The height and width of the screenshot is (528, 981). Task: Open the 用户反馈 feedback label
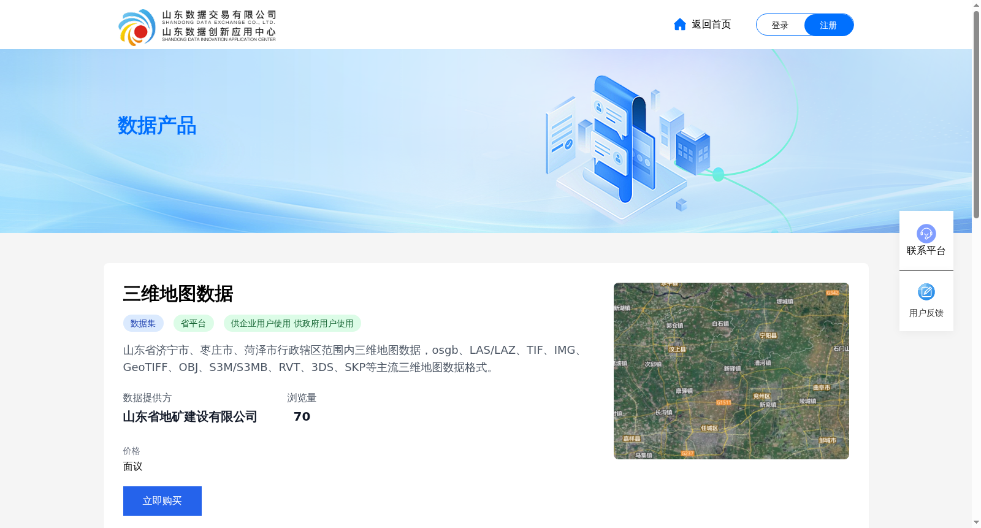pos(926,313)
